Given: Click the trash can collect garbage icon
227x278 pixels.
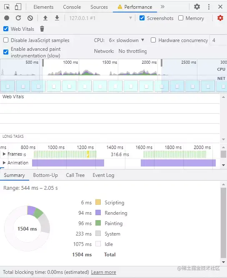Looking at the screenshot, I should coord(42,29).
